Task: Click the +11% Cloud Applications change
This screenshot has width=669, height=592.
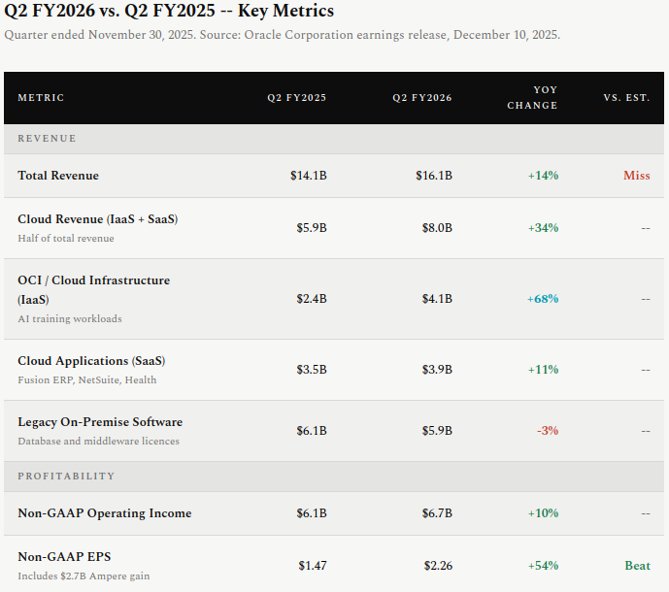Action: coord(543,370)
